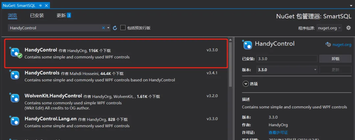Select the HandyControl package by HandyOrg
The width and height of the screenshot is (355, 140).
click(x=116, y=53)
